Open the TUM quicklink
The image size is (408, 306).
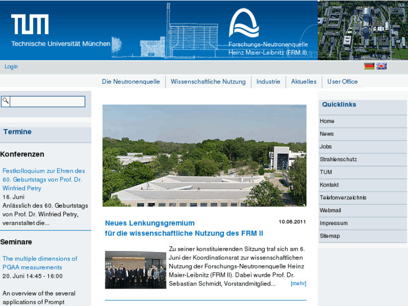click(363, 172)
